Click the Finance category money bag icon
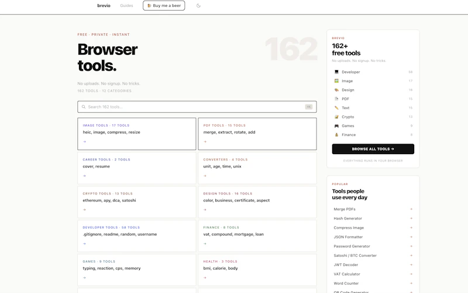Viewport: 468px width, 293px height. 337,135
